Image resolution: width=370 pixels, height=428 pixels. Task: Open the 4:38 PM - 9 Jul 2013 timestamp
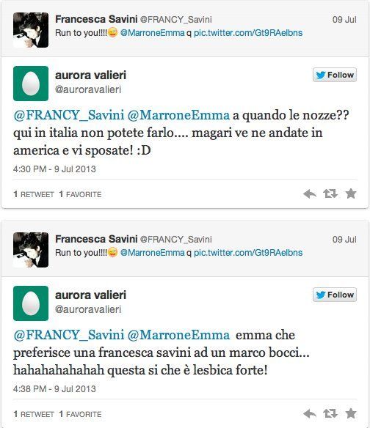point(54,389)
